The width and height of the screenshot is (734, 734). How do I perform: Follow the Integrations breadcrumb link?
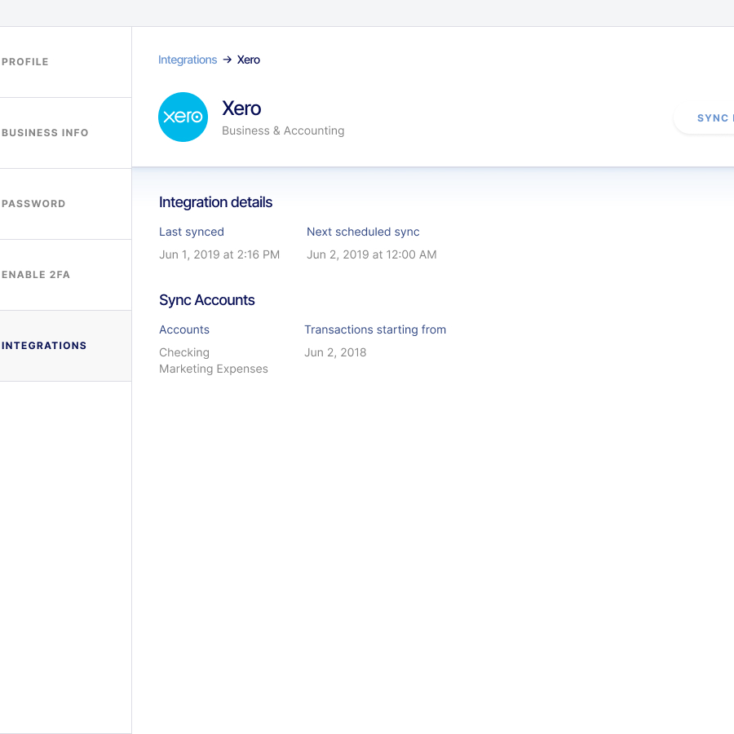pos(188,60)
